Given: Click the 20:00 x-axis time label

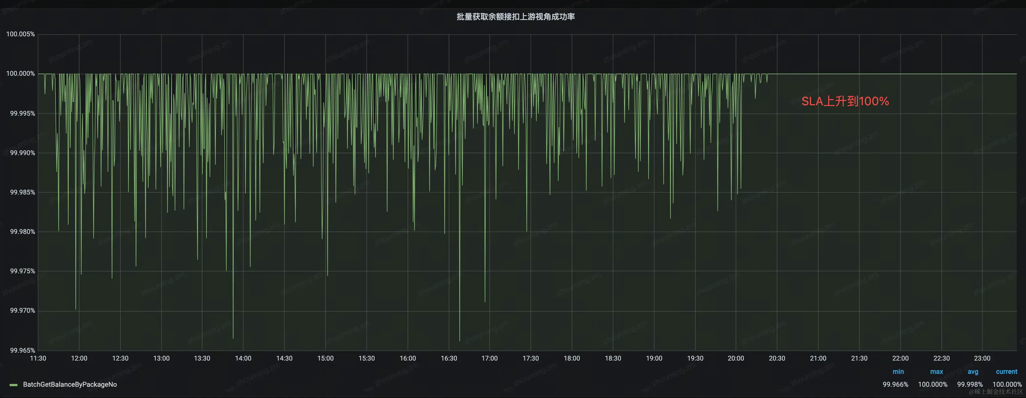Looking at the screenshot, I should pyautogui.click(x=736, y=358).
